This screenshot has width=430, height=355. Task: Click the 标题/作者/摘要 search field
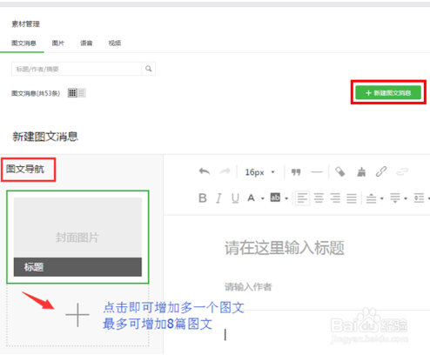(x=77, y=69)
